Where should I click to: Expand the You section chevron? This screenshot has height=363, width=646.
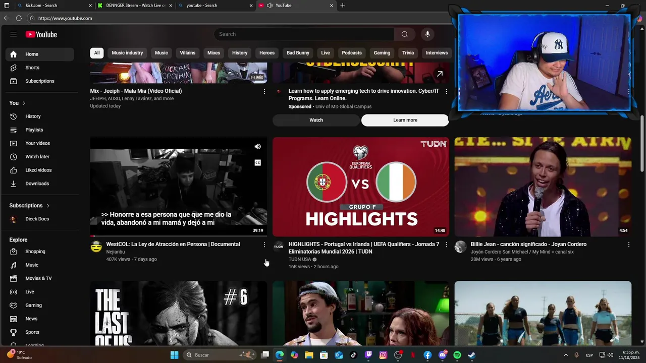point(24,103)
